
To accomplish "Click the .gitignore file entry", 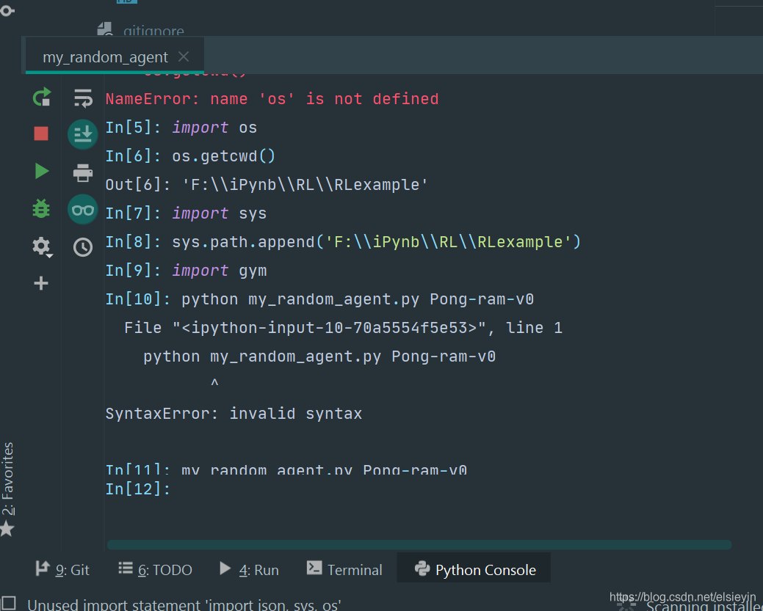I will pyautogui.click(x=141, y=30).
